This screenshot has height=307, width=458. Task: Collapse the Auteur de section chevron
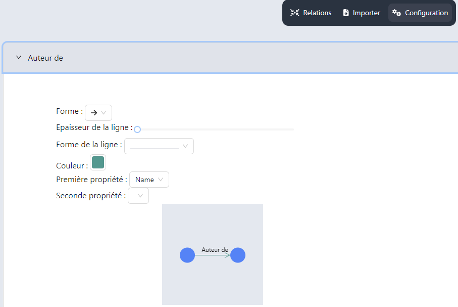(x=19, y=58)
